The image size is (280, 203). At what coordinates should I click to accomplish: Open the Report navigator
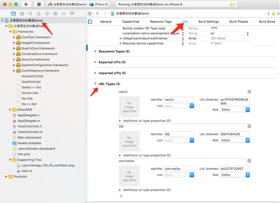pos(72,14)
